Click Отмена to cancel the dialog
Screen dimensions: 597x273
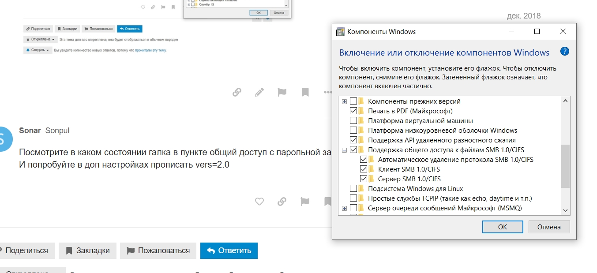[549, 227]
